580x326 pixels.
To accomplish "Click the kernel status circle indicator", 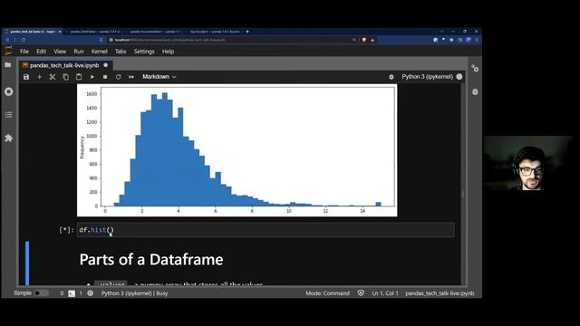I will pyautogui.click(x=459, y=76).
